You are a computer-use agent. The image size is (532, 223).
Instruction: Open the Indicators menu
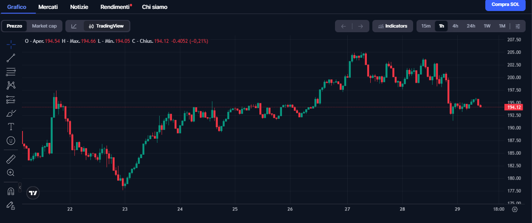[x=392, y=26]
